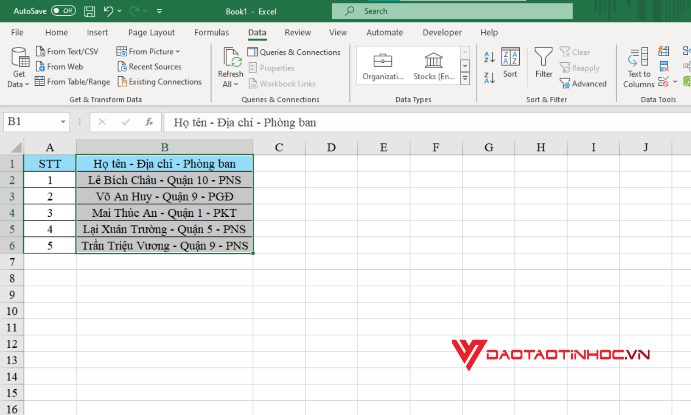Open the Help tab
This screenshot has height=415, width=691.
coord(489,32)
